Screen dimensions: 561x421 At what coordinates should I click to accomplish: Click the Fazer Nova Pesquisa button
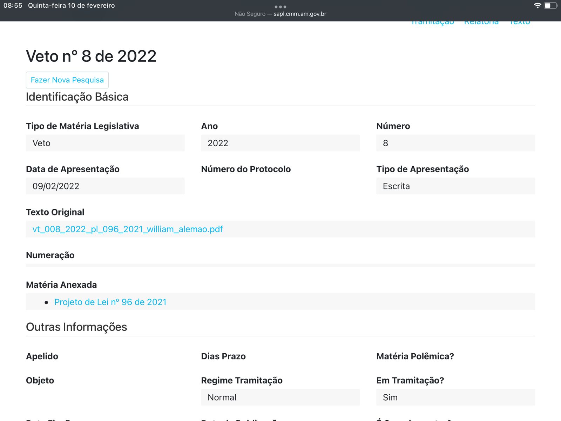point(67,80)
